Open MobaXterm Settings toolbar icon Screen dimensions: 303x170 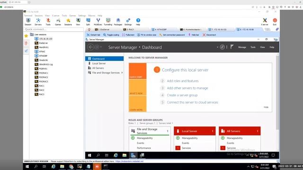click(128, 22)
